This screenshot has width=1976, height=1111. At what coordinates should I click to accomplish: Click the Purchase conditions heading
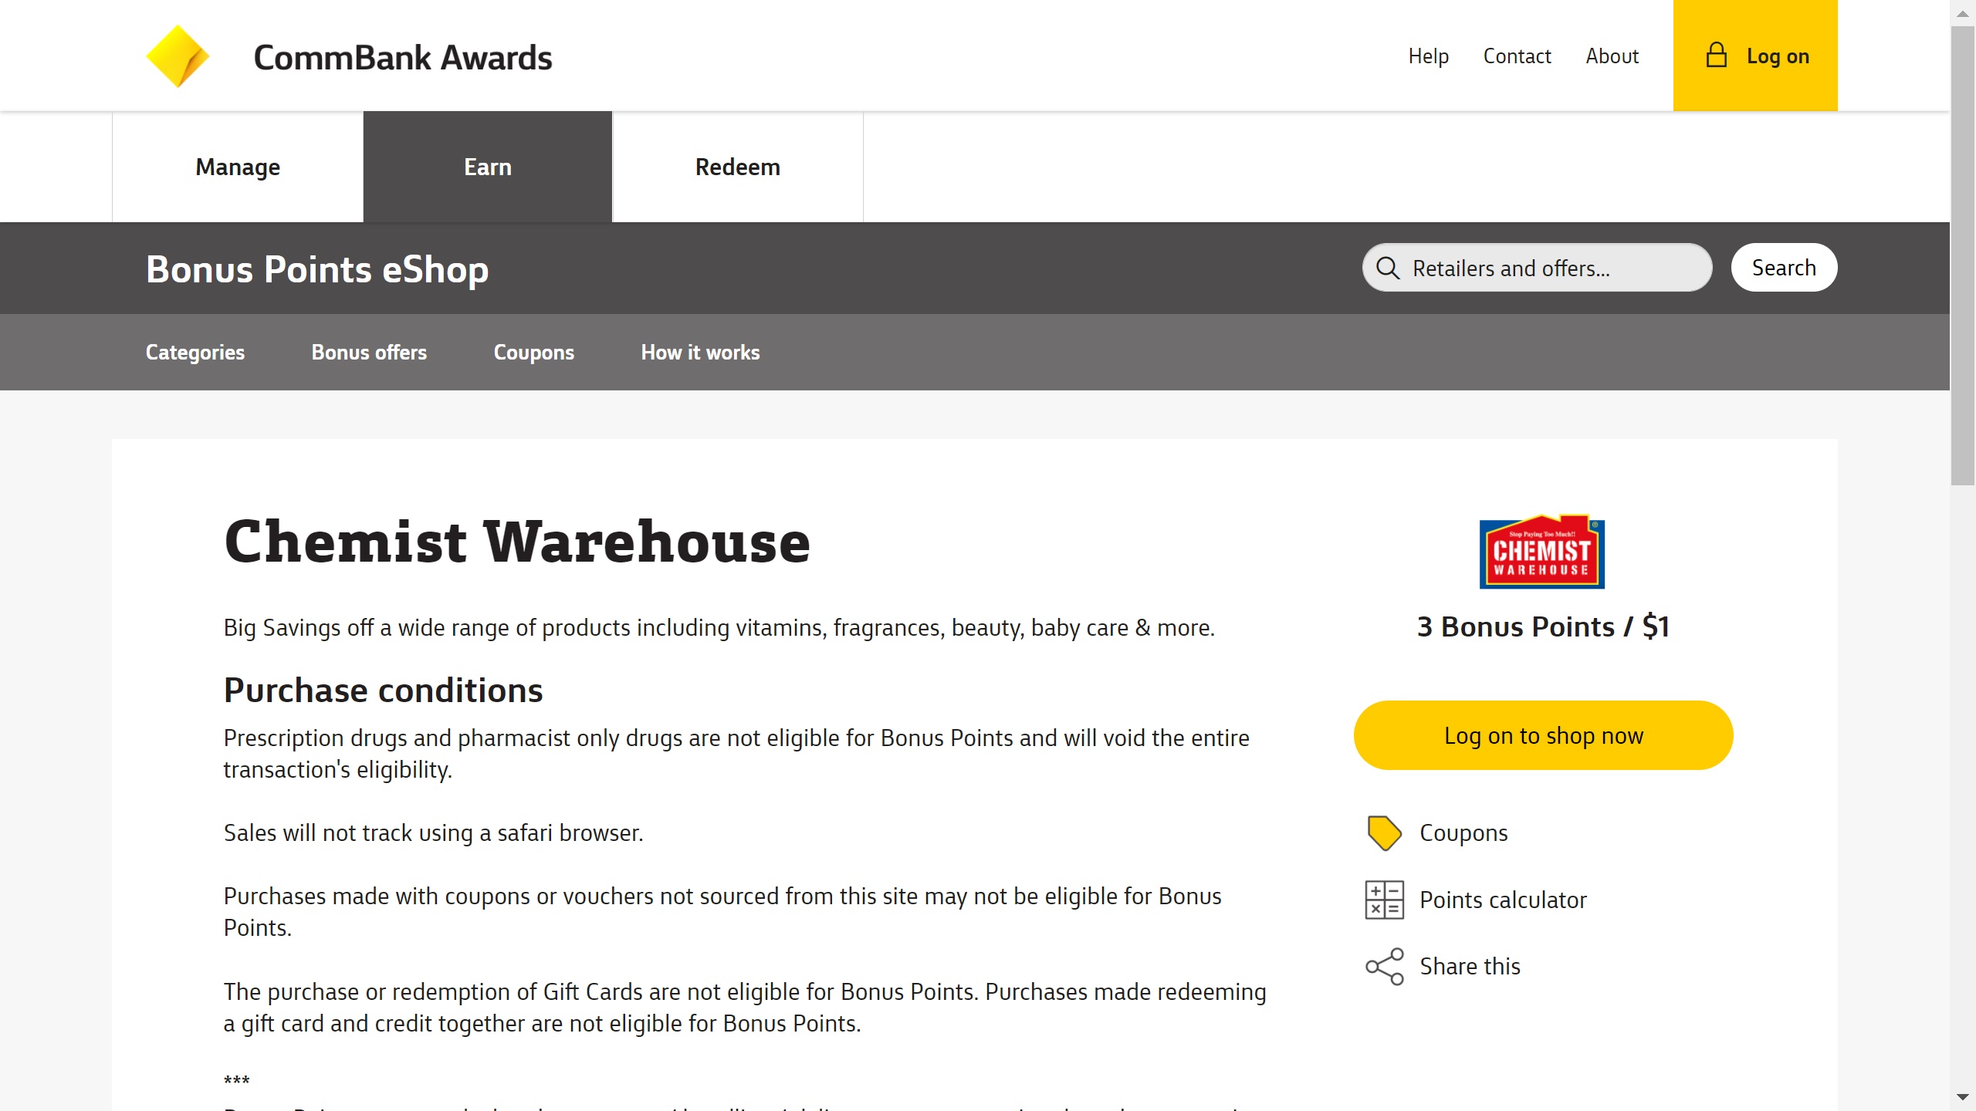pos(384,690)
